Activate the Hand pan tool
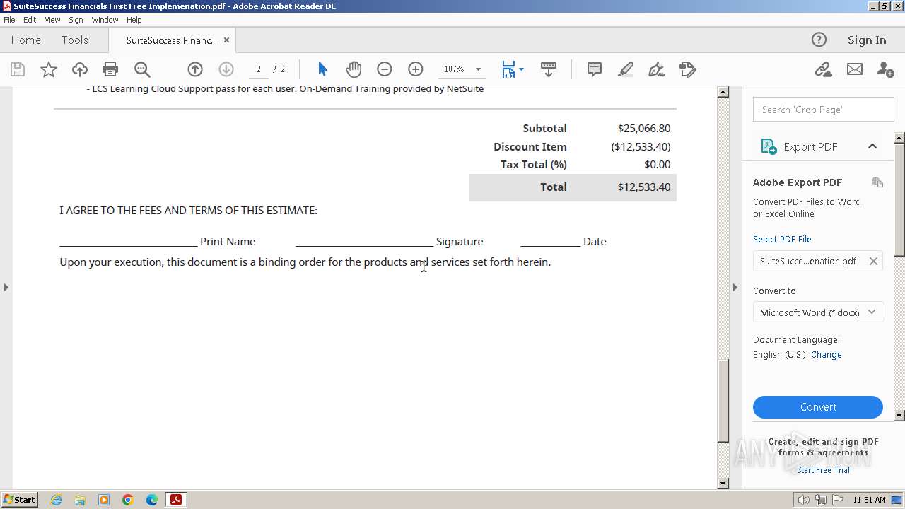Viewport: 905px width, 509px height. click(354, 69)
